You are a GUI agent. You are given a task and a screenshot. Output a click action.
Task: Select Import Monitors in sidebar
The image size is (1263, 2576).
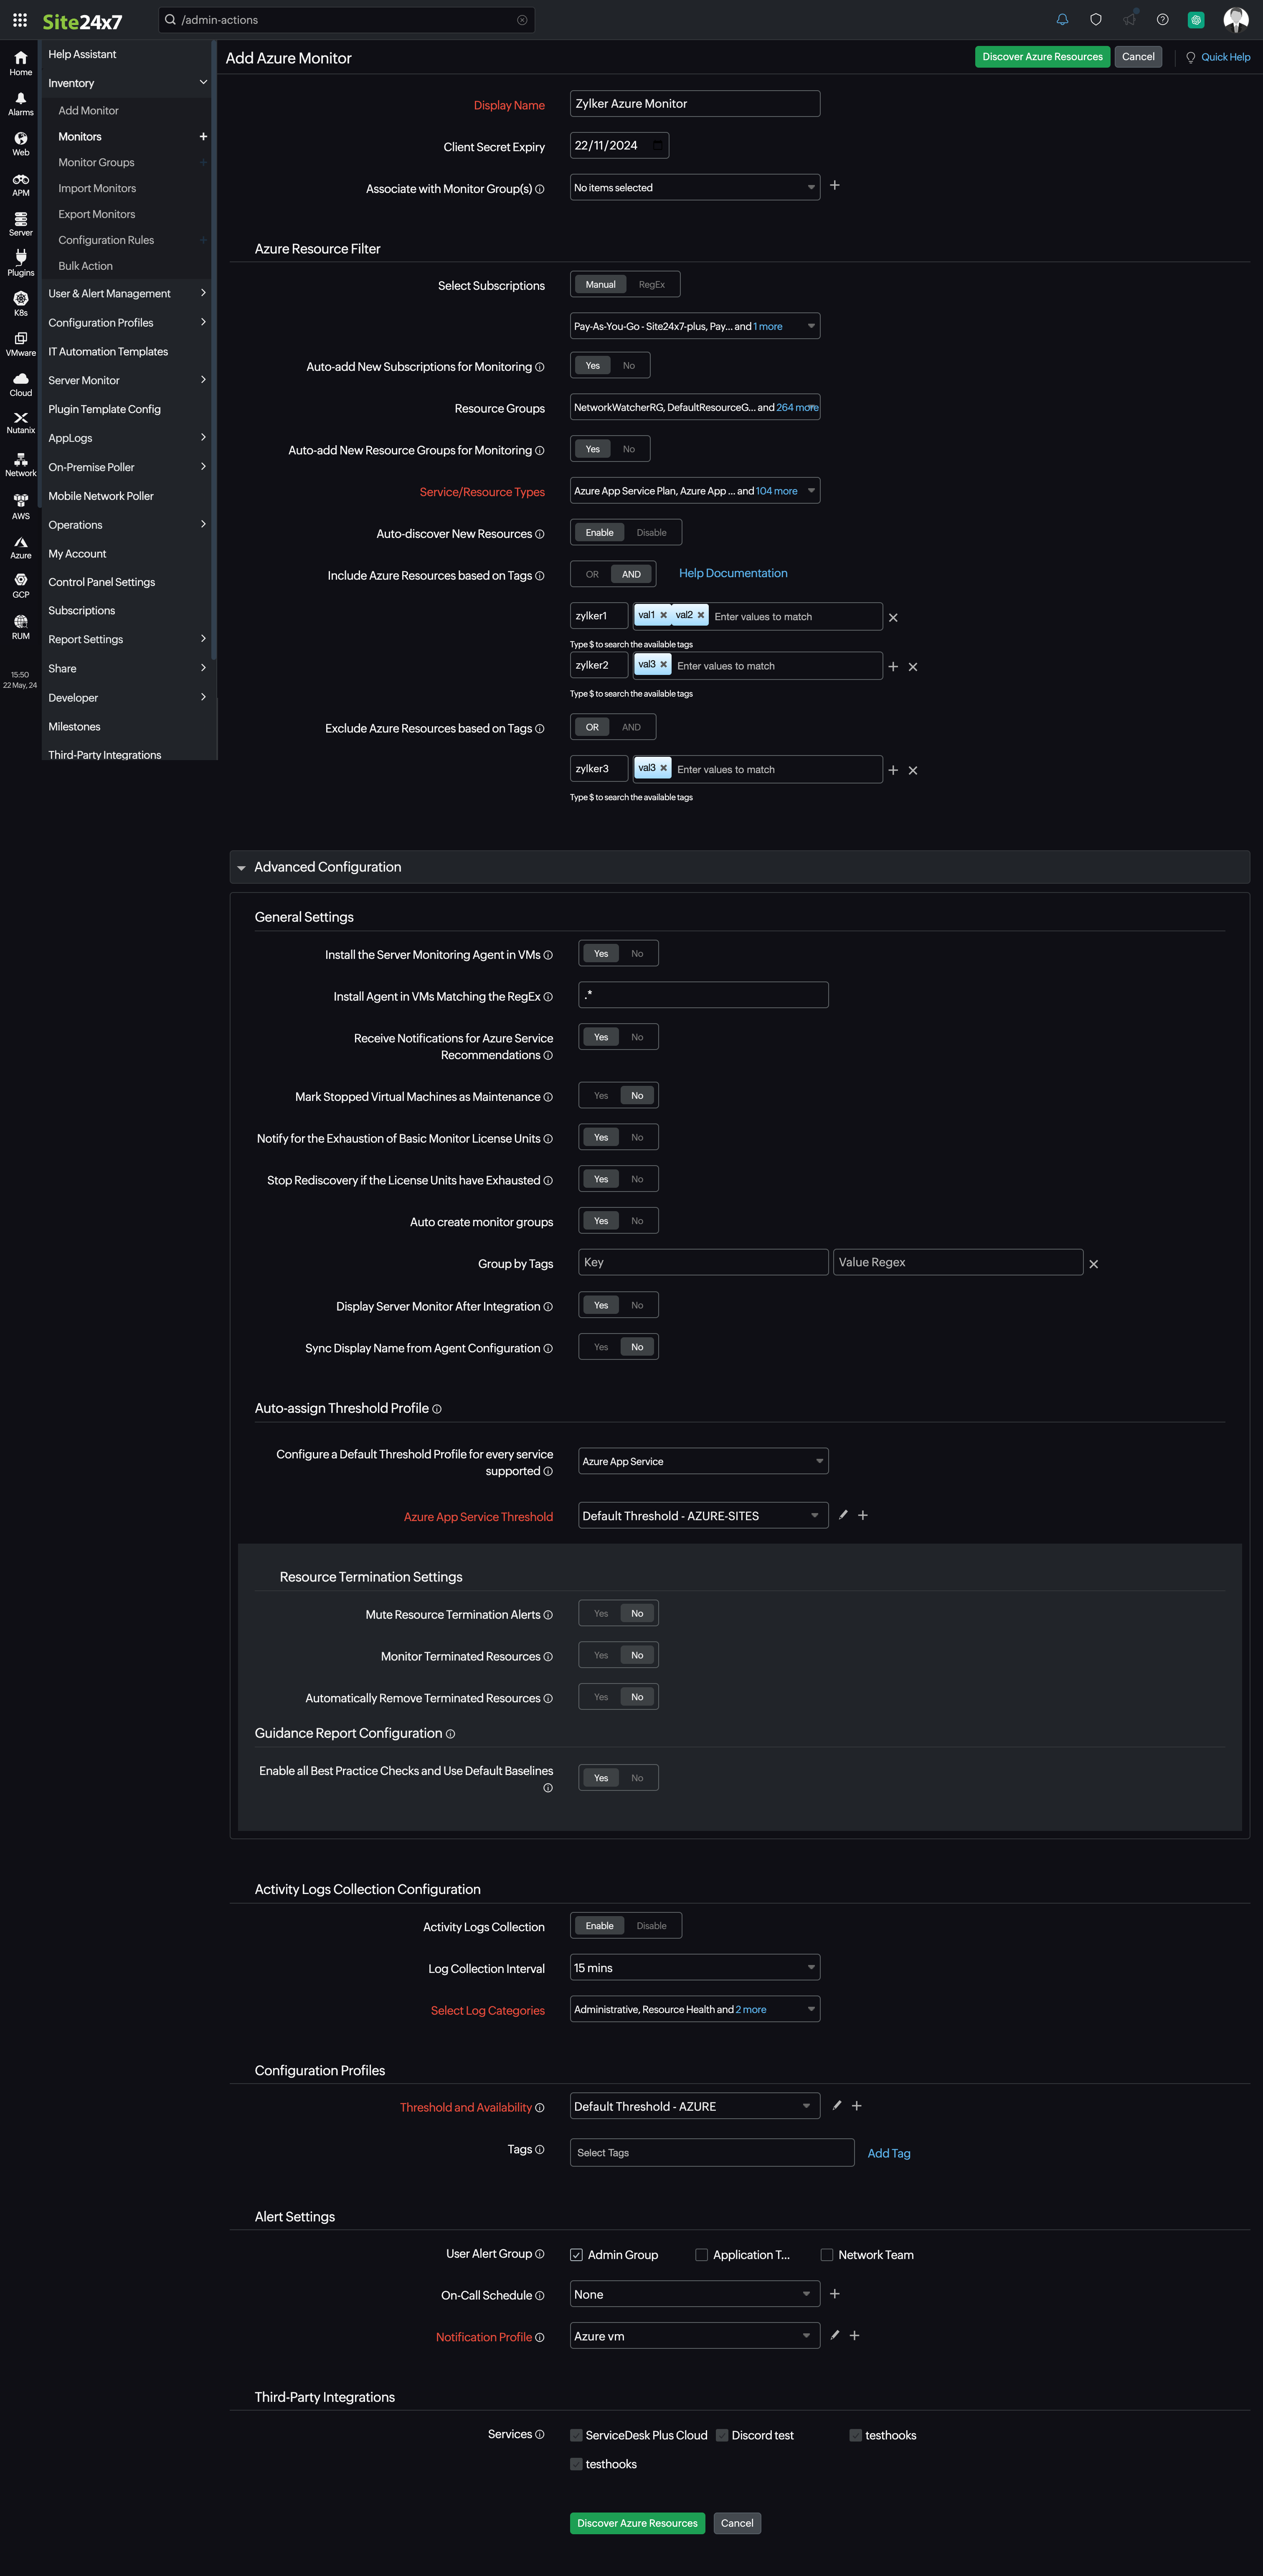(x=97, y=188)
